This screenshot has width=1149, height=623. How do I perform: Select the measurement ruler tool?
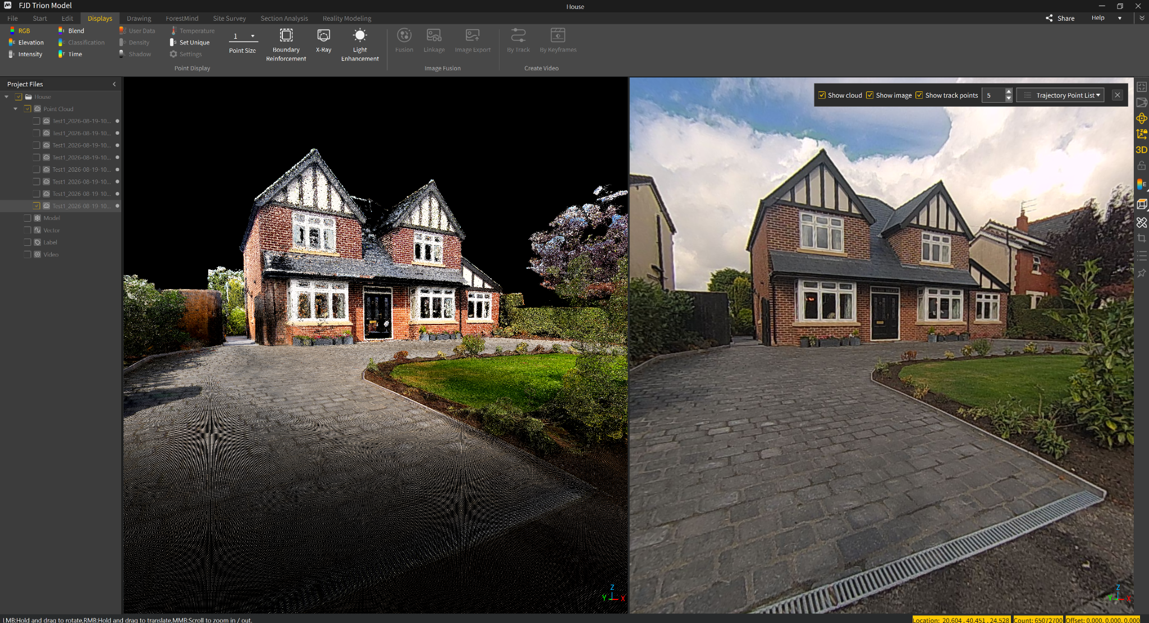(x=1142, y=222)
